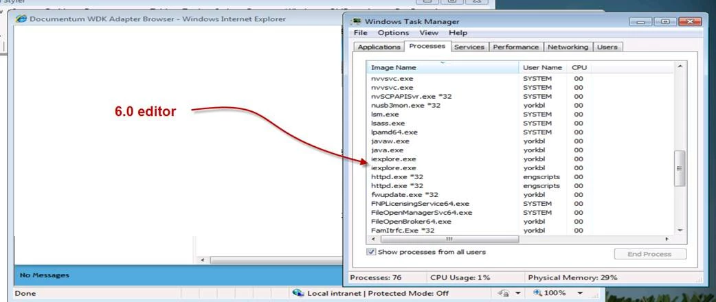
Task: Close the Windows Task Manager window
Action: click(689, 21)
